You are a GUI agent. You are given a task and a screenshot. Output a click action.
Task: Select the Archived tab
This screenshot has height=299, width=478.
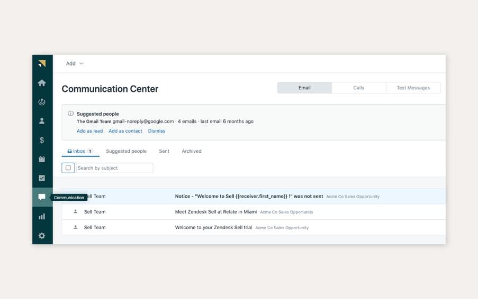click(x=192, y=151)
